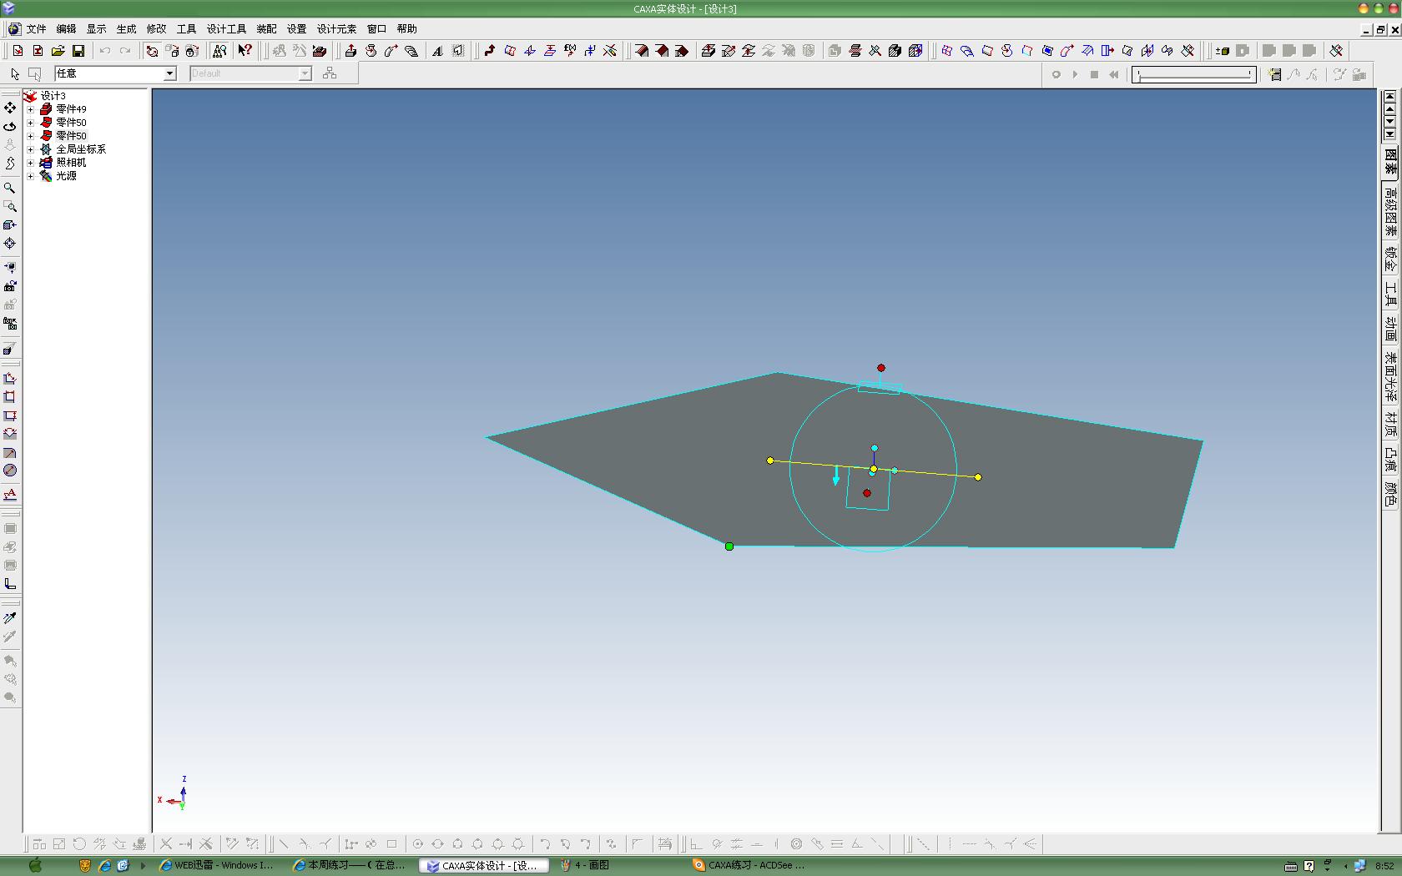1402x876 pixels.
Task: Click the animation rewind button
Action: tap(1113, 74)
